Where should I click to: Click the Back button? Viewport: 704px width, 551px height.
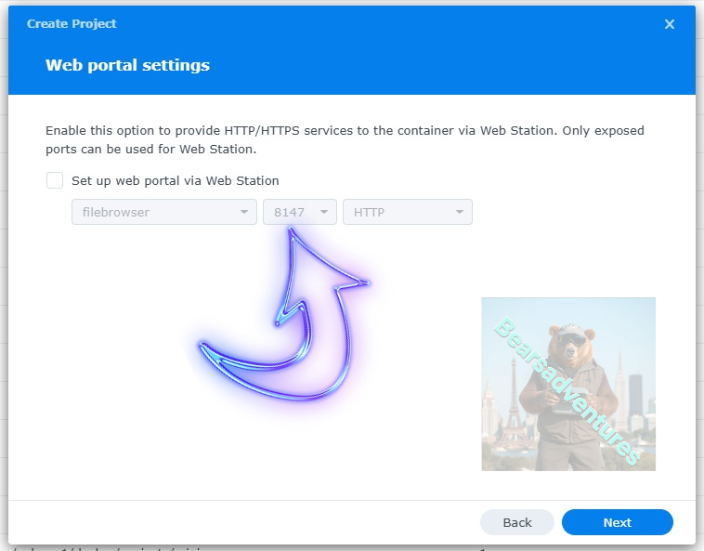pos(517,522)
